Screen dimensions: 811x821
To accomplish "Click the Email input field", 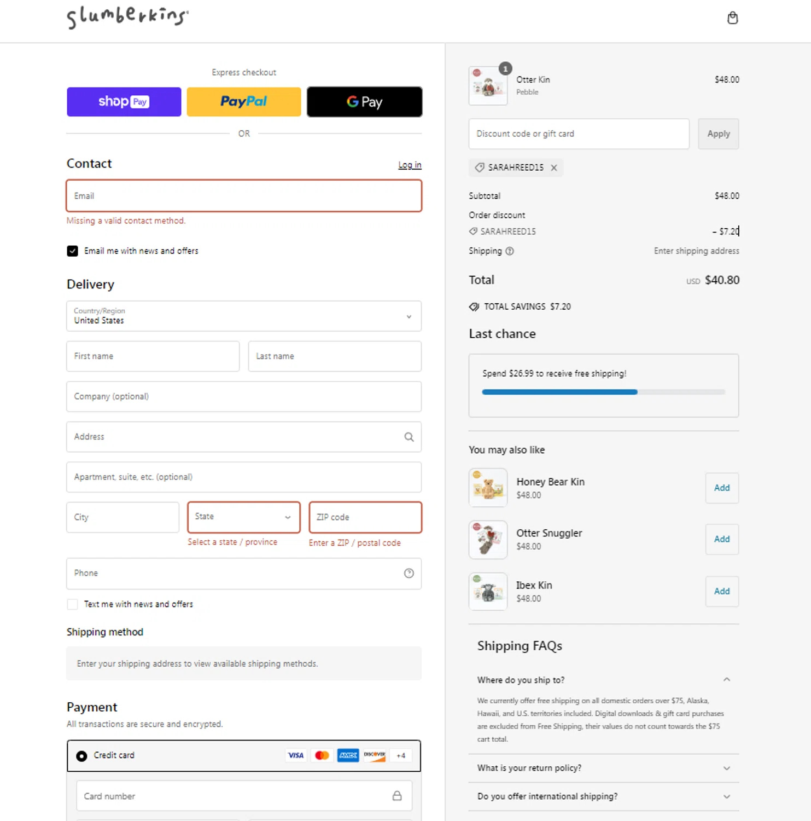I will pos(244,196).
